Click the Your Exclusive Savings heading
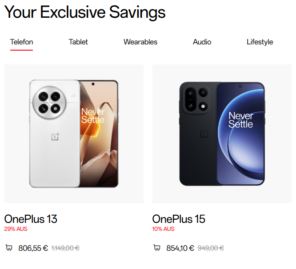The image size is (296, 269). click(x=85, y=12)
